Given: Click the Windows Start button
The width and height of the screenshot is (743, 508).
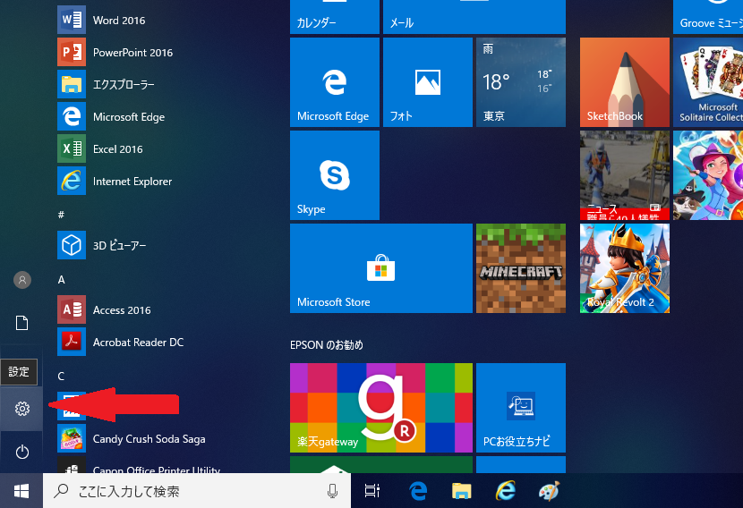Looking at the screenshot, I should click(x=21, y=491).
